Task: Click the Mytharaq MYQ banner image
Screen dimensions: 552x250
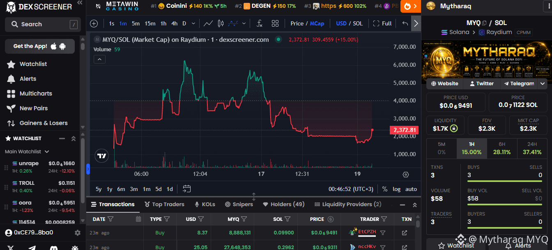Action: click(487, 61)
